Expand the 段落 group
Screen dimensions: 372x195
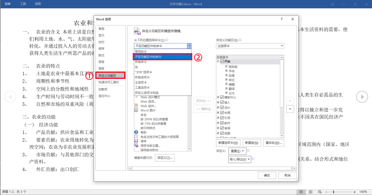click(x=226, y=75)
